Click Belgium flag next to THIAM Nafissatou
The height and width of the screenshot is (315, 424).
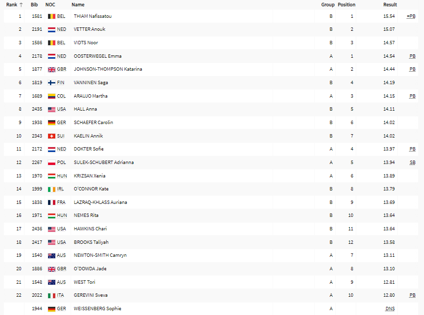[51, 16]
